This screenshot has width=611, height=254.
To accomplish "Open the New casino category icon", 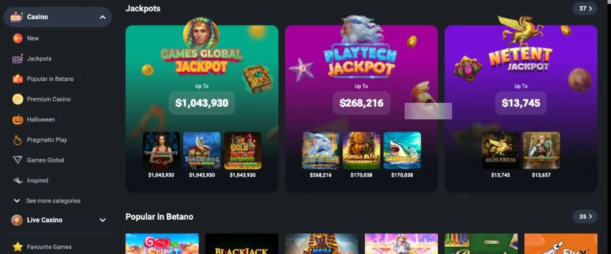I will pos(18,38).
